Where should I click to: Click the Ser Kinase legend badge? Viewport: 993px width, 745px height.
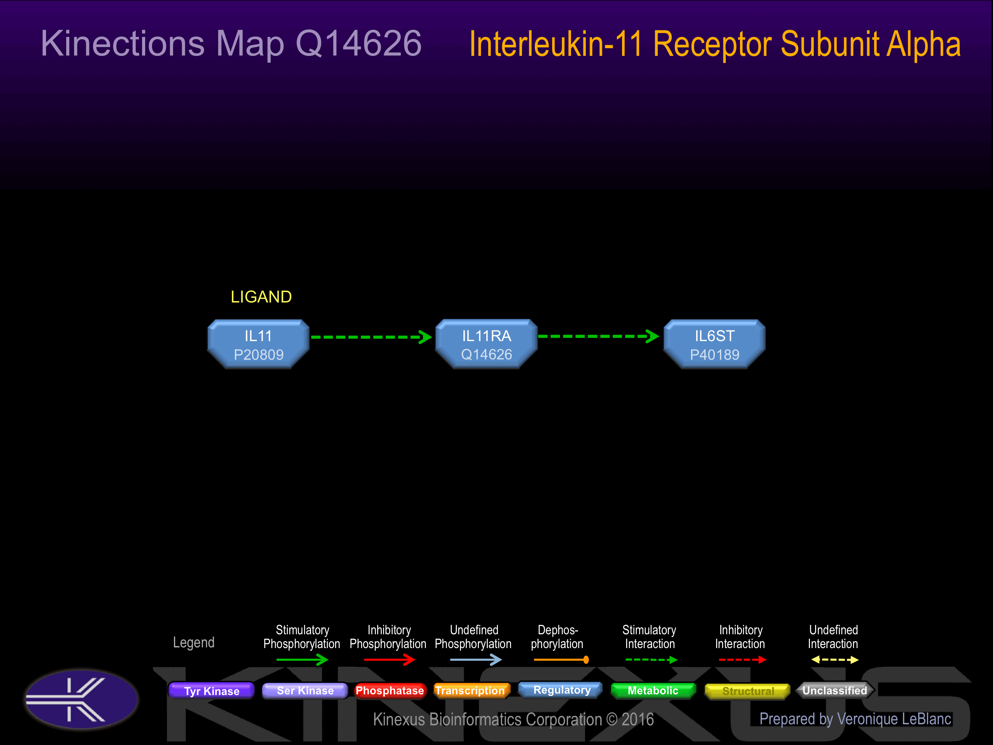(305, 691)
